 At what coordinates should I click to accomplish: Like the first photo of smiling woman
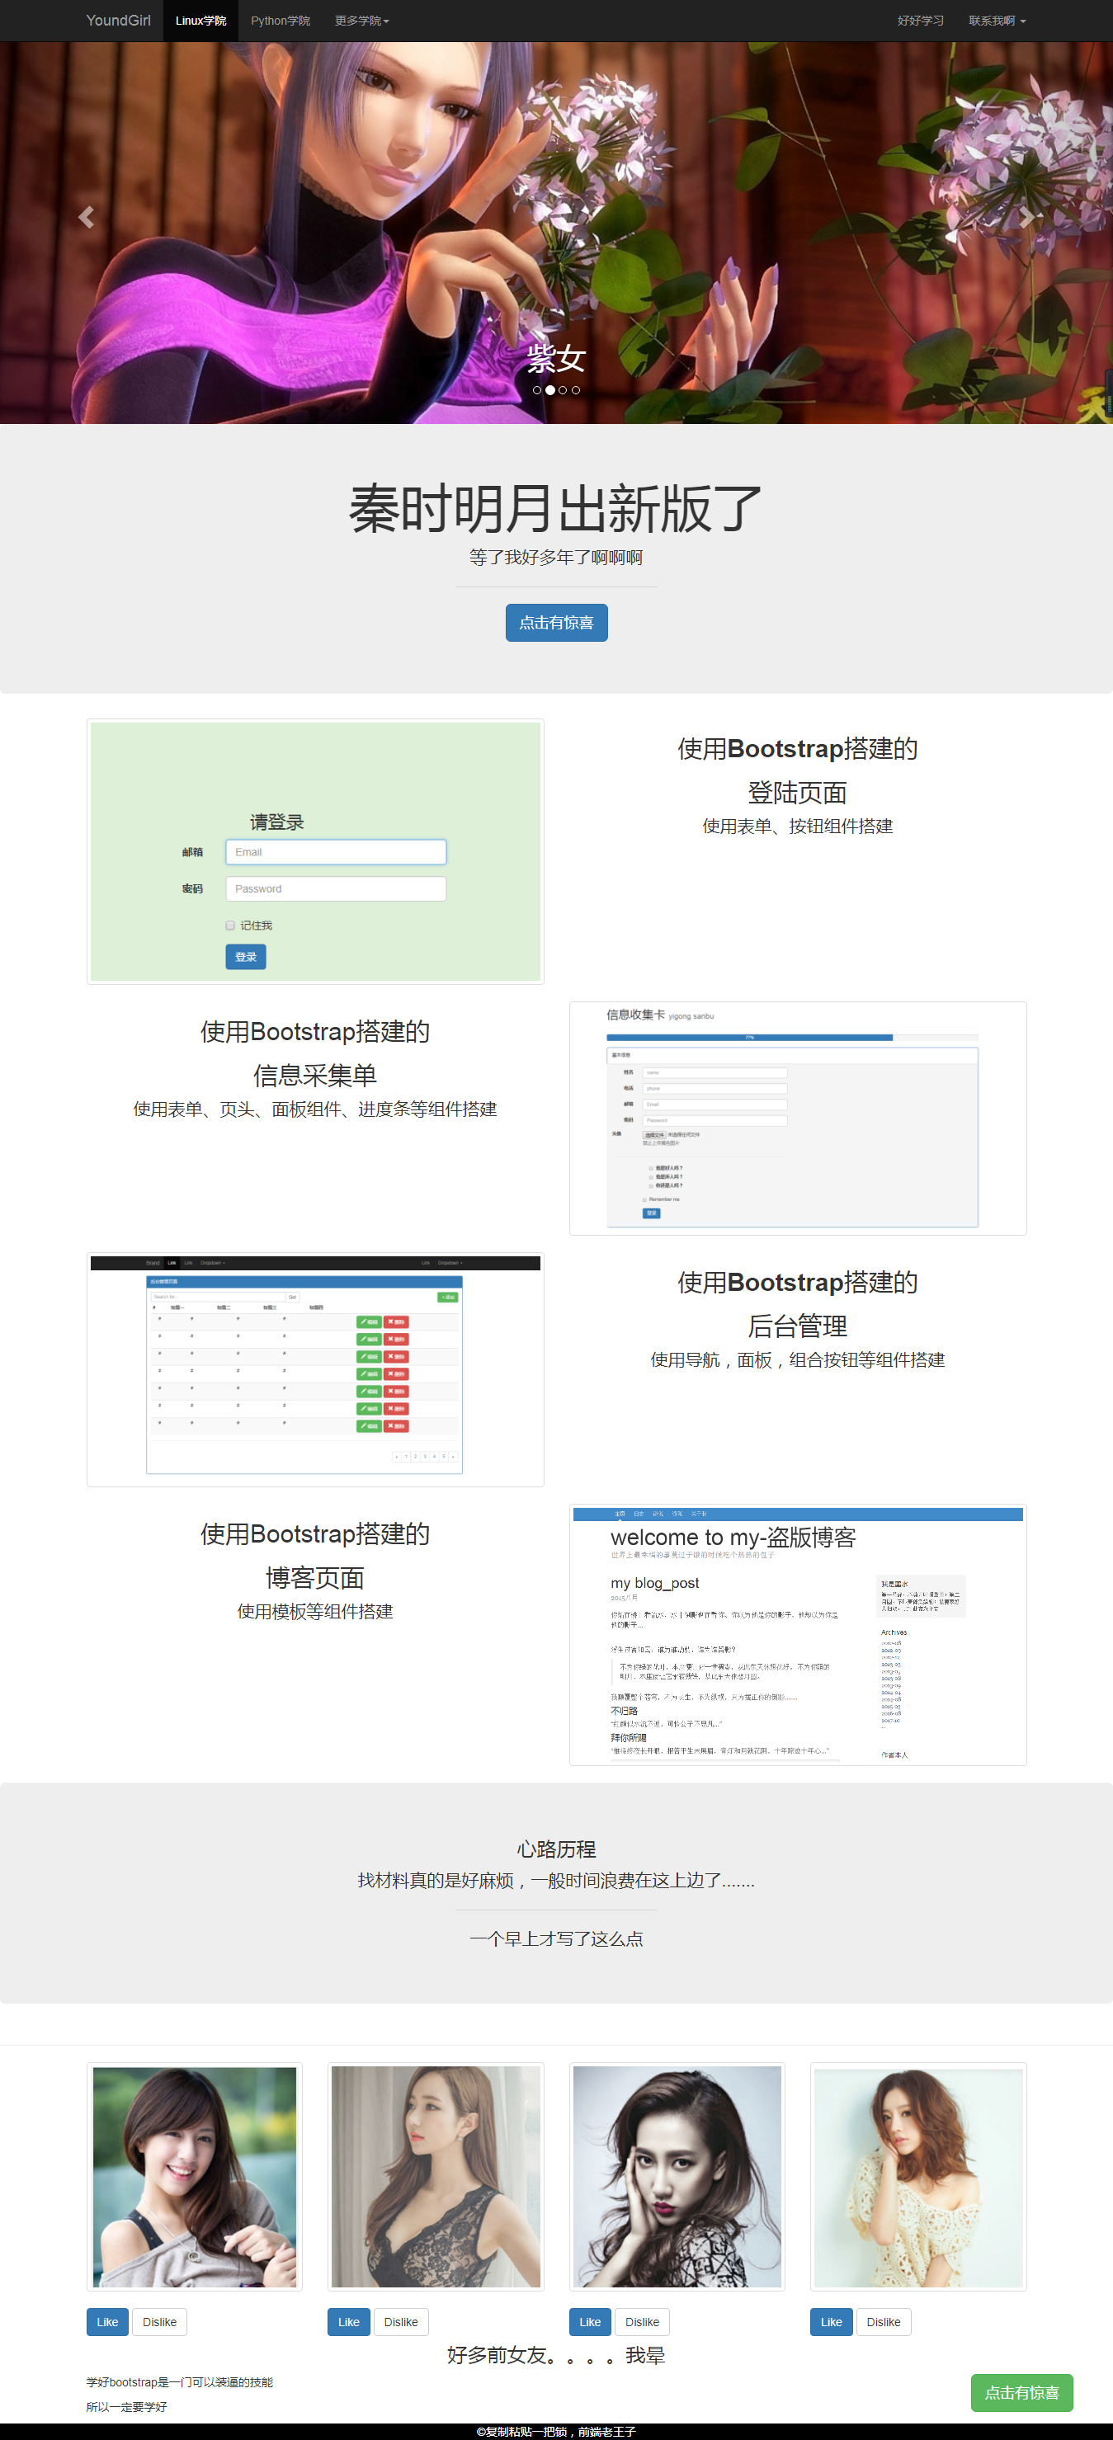point(107,2321)
